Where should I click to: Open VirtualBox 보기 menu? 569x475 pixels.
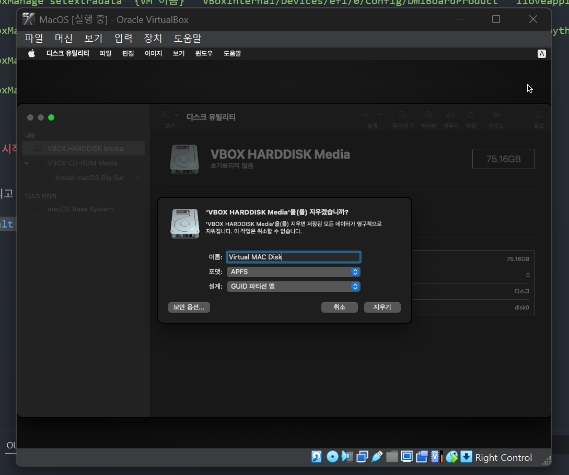tap(93, 38)
